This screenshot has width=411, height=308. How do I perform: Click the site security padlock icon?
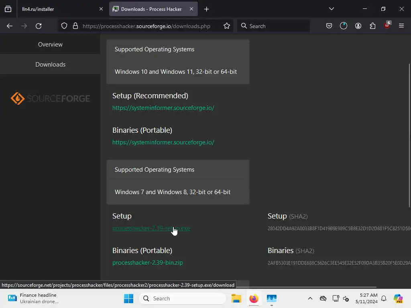tap(75, 26)
